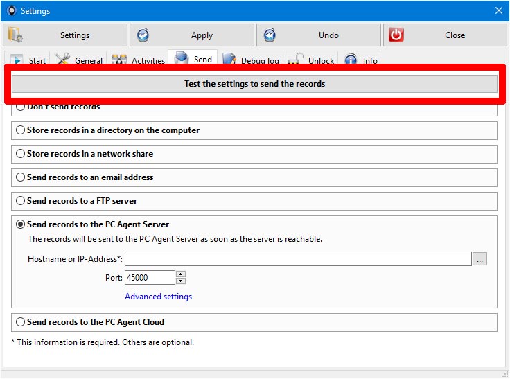Switch to the General tab
The width and height of the screenshot is (510, 379).
(79, 60)
